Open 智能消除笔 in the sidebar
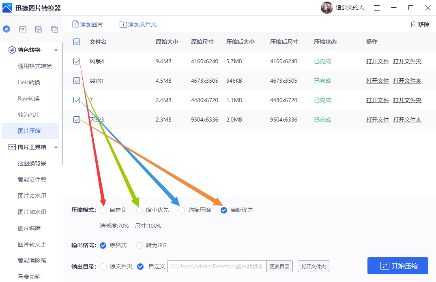 coord(32,261)
